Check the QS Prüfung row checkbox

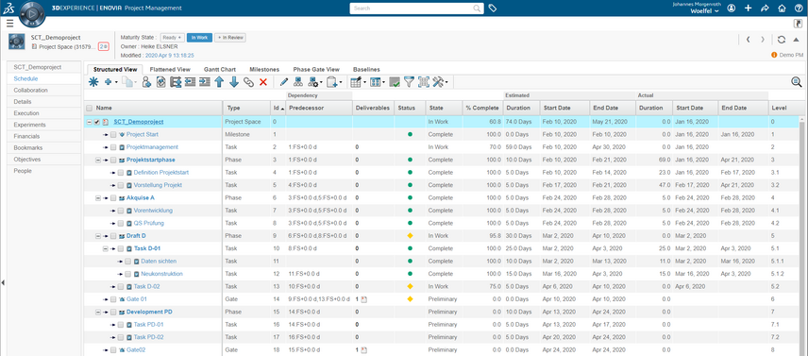coord(120,223)
